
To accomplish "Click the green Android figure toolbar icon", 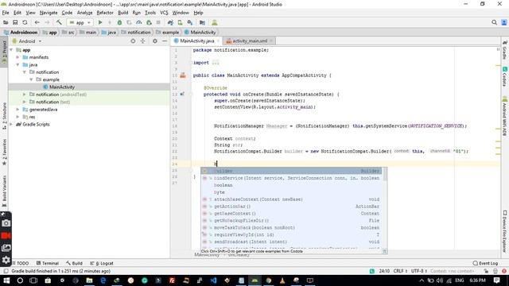I will coord(215,22).
